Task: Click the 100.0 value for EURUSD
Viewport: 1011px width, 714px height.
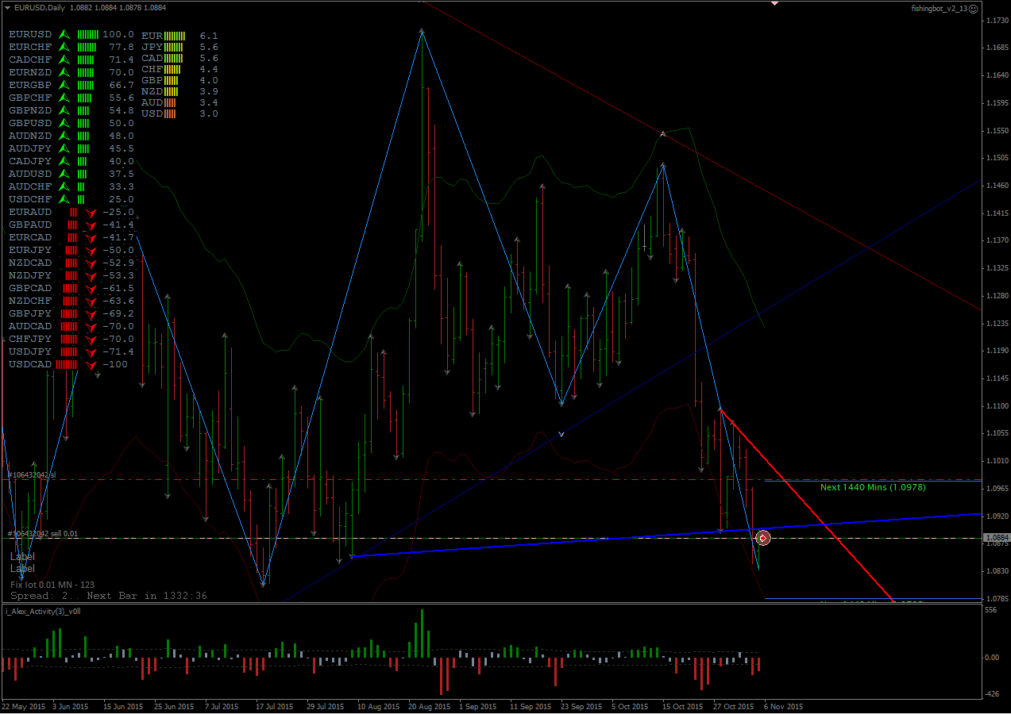Action: click(118, 35)
